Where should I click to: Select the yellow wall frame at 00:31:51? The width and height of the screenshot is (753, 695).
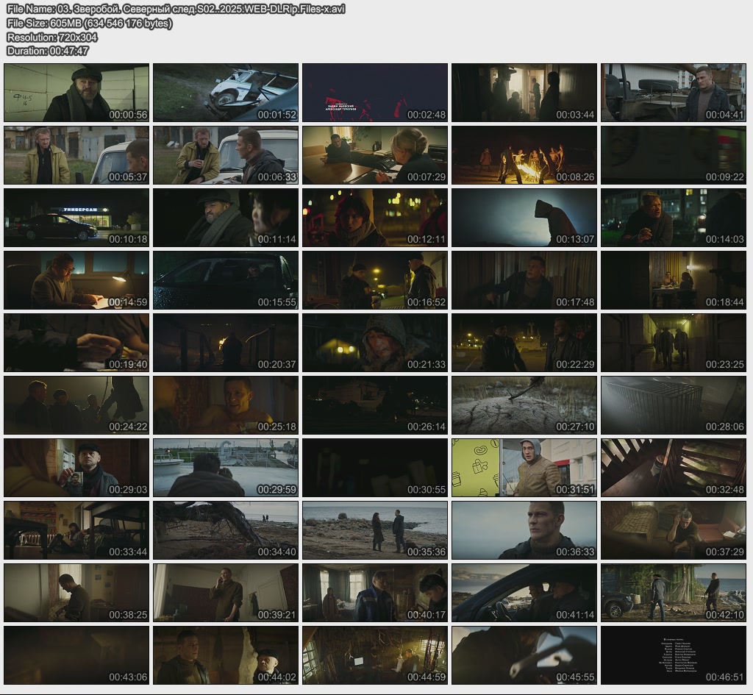pyautogui.click(x=524, y=468)
